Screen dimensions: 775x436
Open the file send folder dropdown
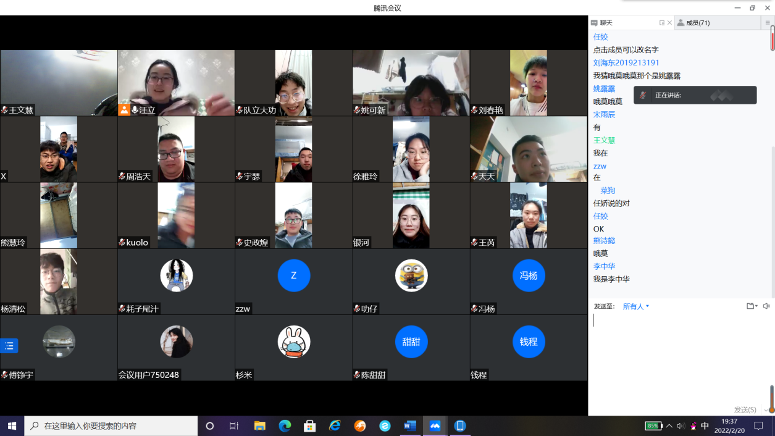(x=752, y=306)
